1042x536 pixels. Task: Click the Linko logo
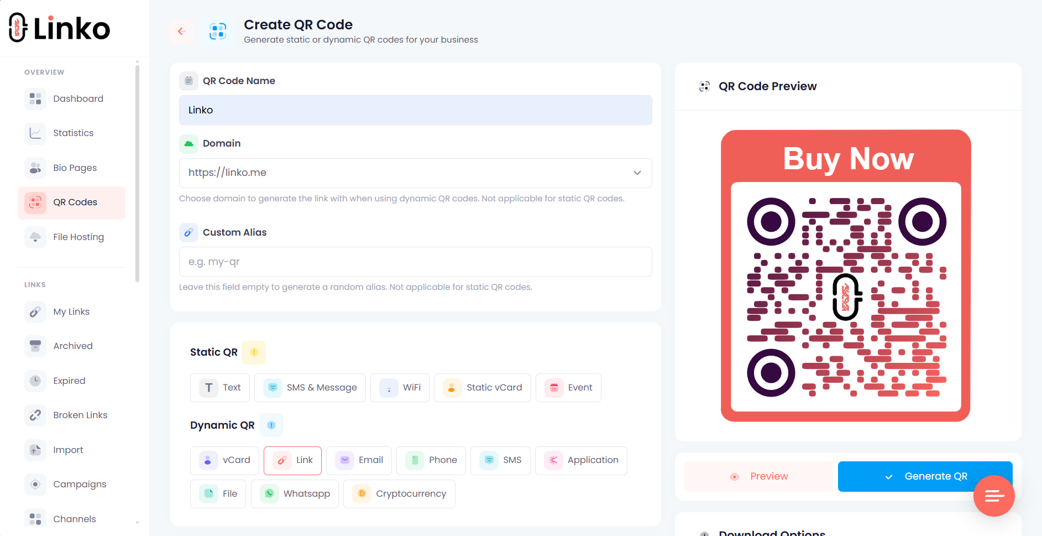click(60, 28)
